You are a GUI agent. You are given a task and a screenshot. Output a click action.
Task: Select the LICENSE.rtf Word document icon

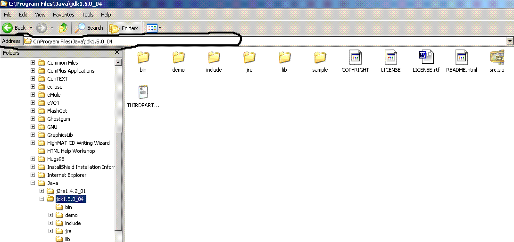pyautogui.click(x=426, y=57)
